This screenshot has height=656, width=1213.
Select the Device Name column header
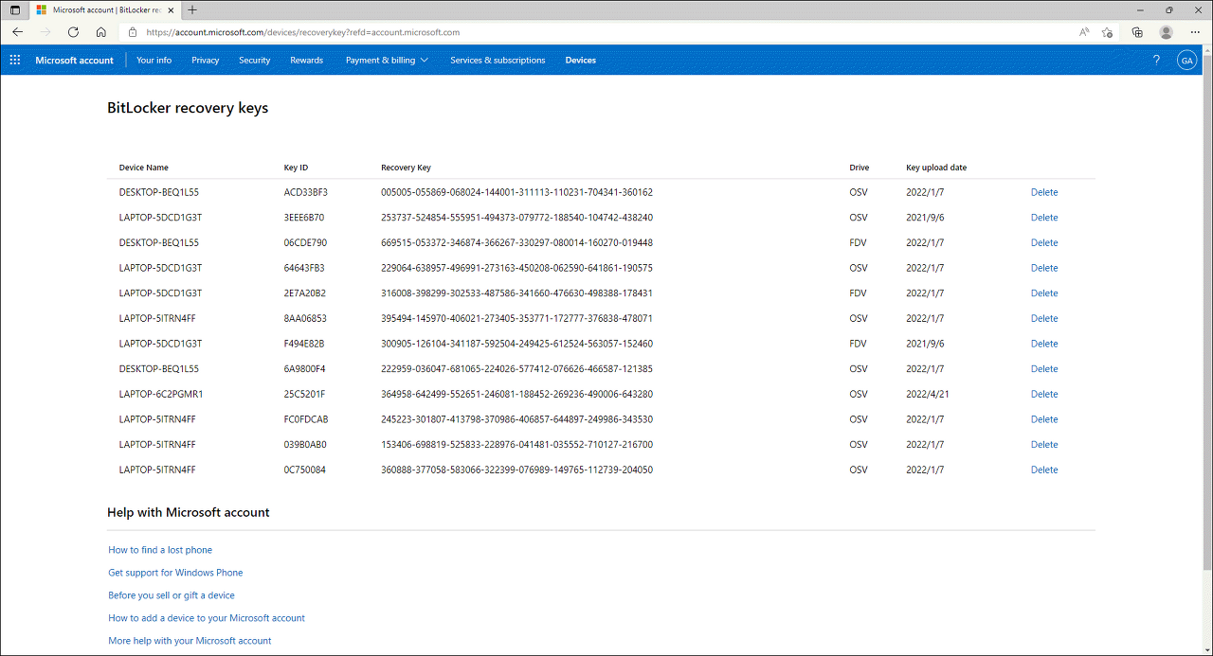(x=144, y=168)
